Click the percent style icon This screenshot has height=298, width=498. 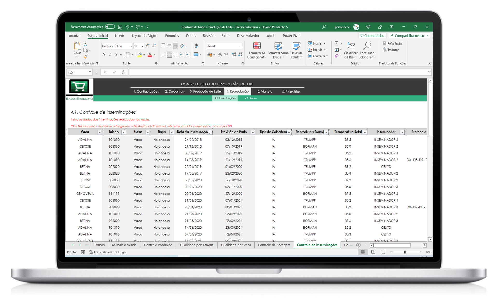219,55
